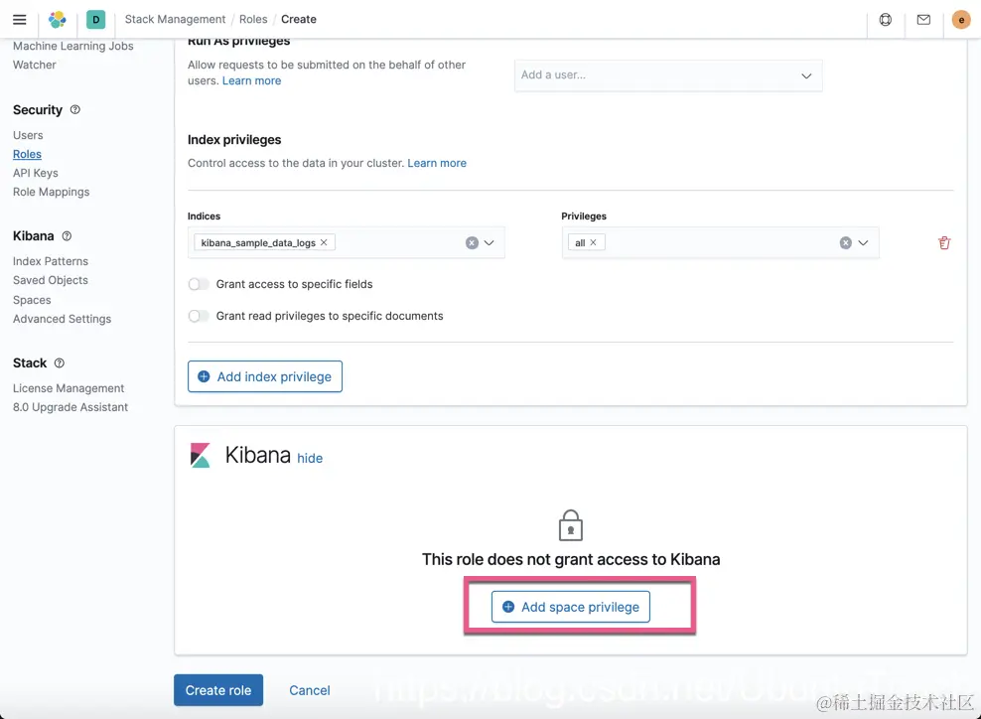Open Users in Security sidebar

pos(28,135)
